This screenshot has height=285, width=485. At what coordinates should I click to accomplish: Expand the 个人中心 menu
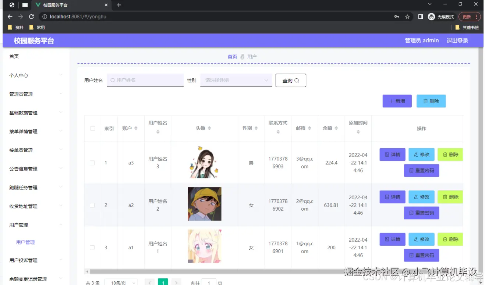click(36, 75)
